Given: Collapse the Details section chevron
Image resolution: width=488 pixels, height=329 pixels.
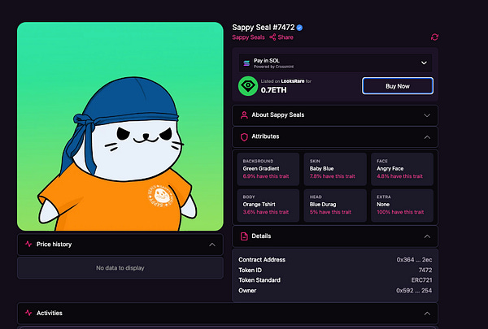Looking at the screenshot, I should coord(427,236).
